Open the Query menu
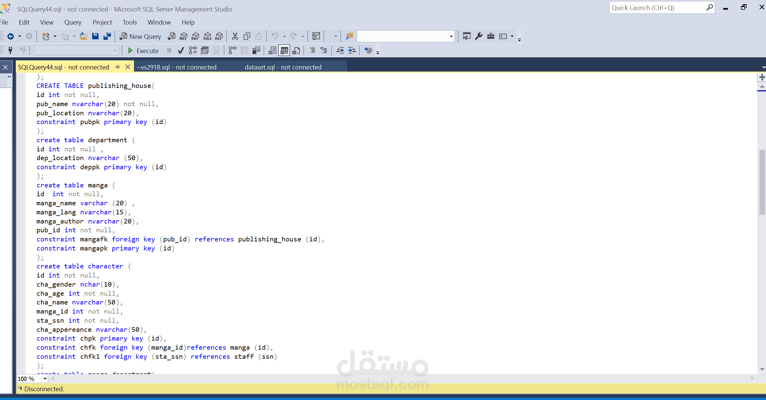This screenshot has width=766, height=400. (x=73, y=22)
